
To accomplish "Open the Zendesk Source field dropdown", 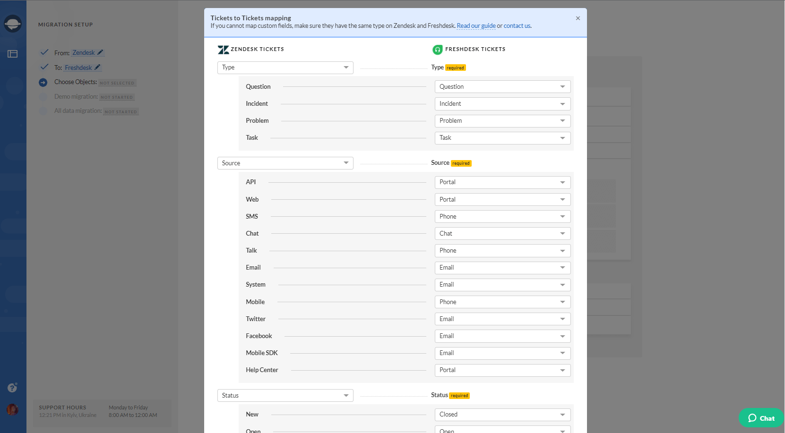I will coord(285,163).
